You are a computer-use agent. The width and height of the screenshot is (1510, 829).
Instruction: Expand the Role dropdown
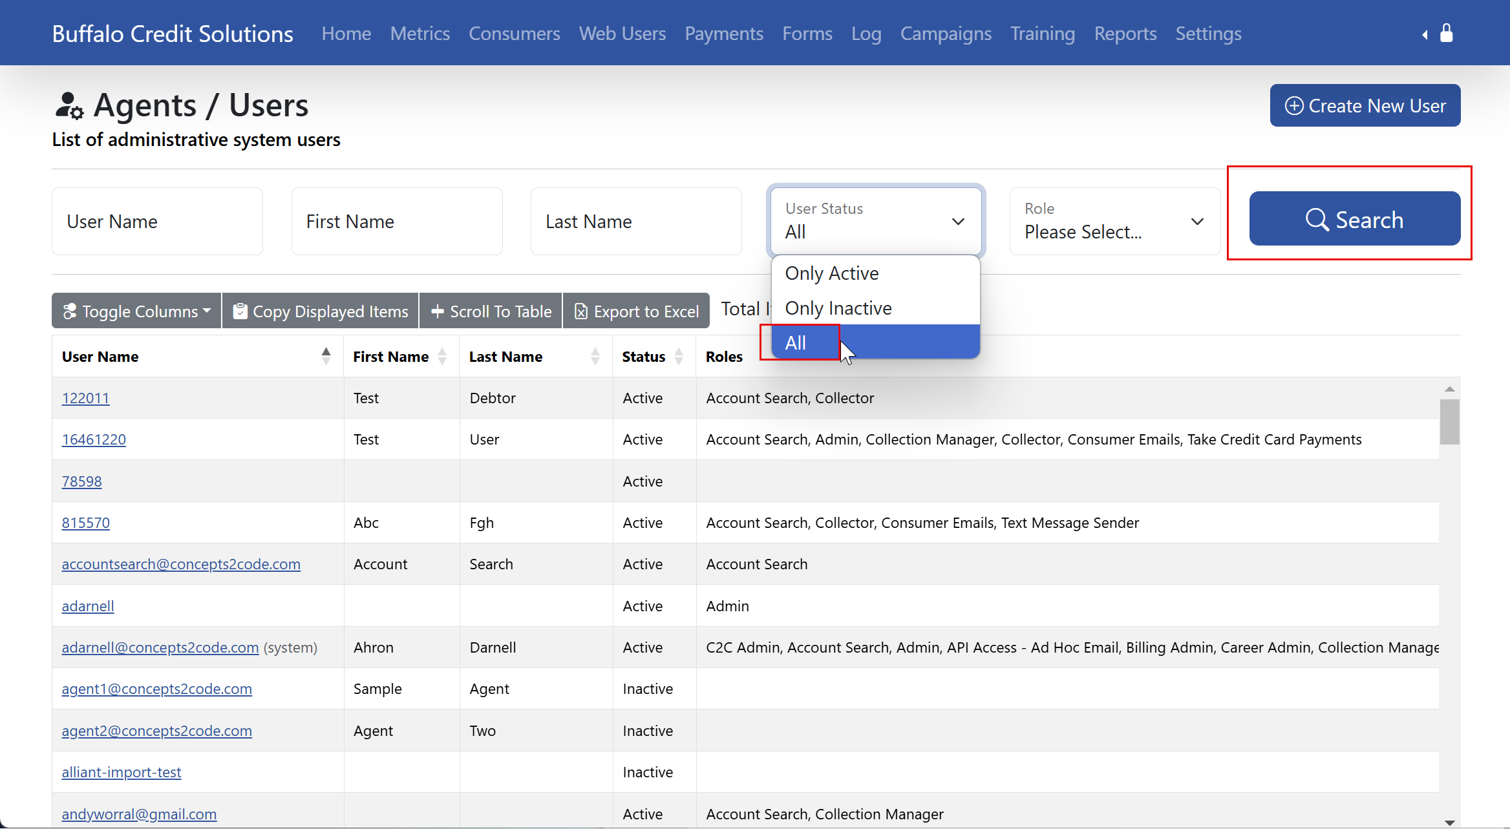pyautogui.click(x=1115, y=222)
